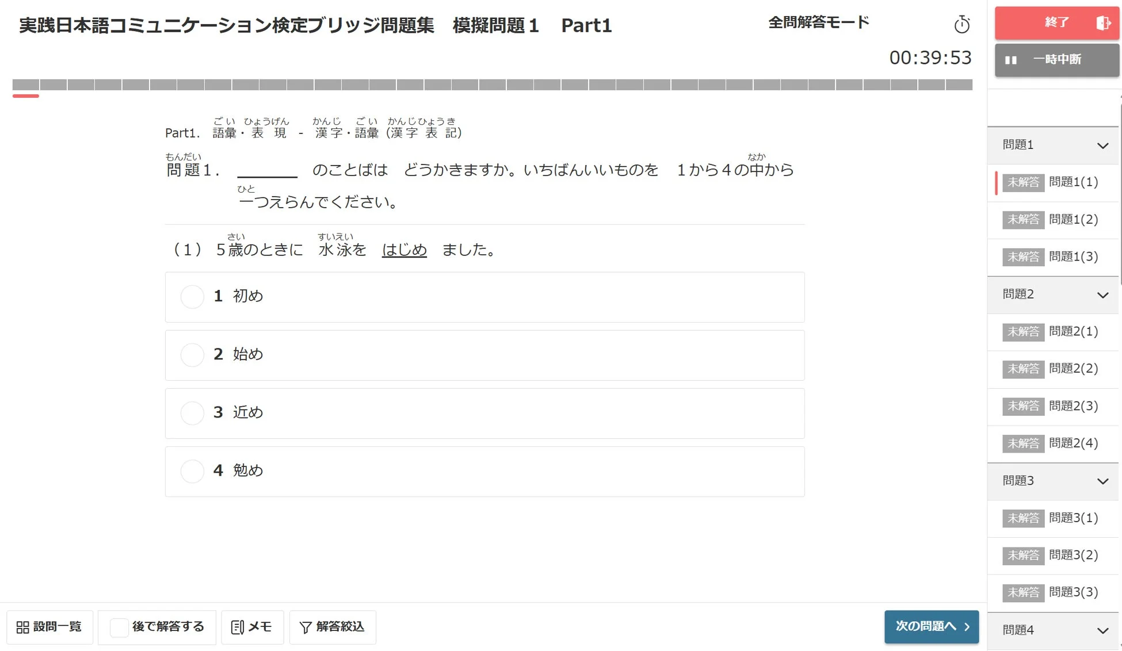
Task: Open 解答絞込 answer filter
Action: pos(332,627)
